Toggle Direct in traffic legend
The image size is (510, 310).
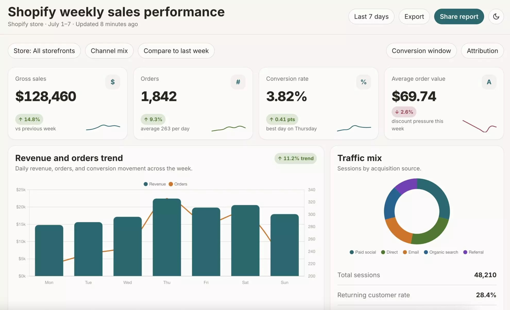pos(389,252)
